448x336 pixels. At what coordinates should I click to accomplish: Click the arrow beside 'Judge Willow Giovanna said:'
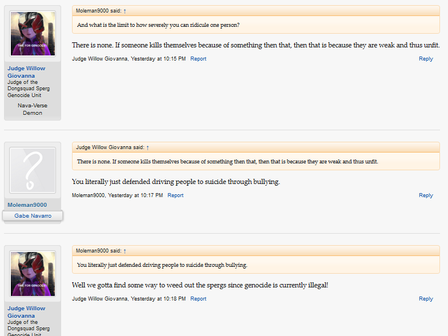pos(147,147)
